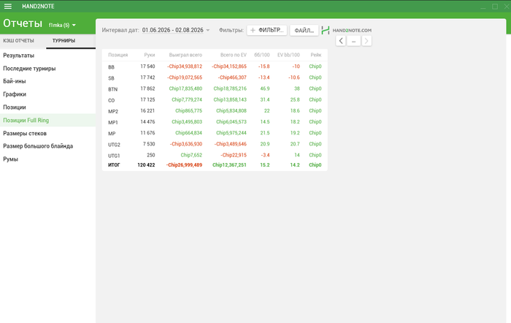This screenshot has height=323, width=511.
Task: Open Графики report
Action: coord(47,94)
